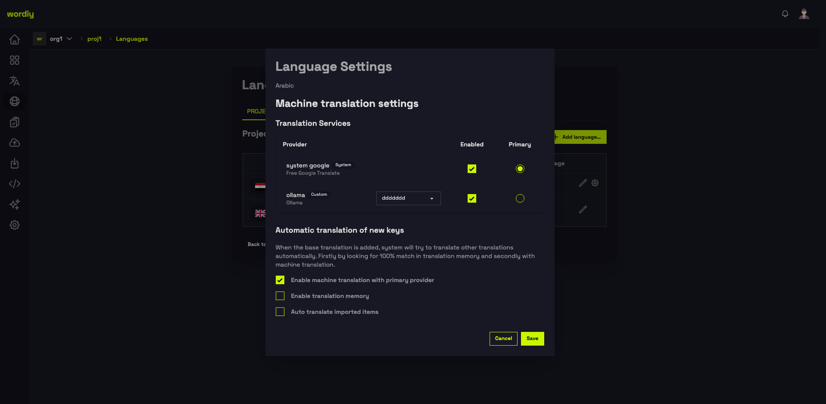Screen dimensions: 826x404
Task: Click the Egypt flag icon in language list
Action: (260, 186)
